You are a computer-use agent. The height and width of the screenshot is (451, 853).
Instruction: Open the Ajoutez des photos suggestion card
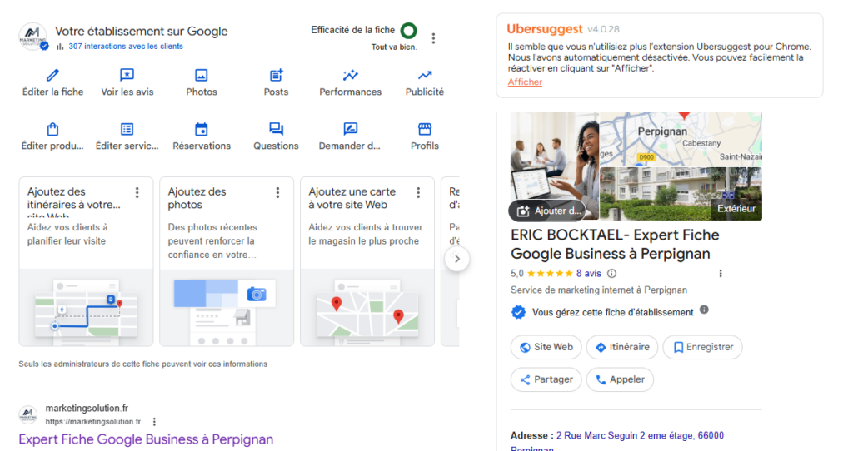[227, 261]
